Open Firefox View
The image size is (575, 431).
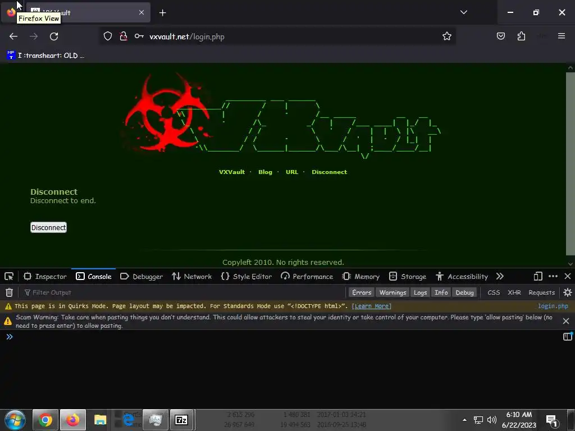11,12
